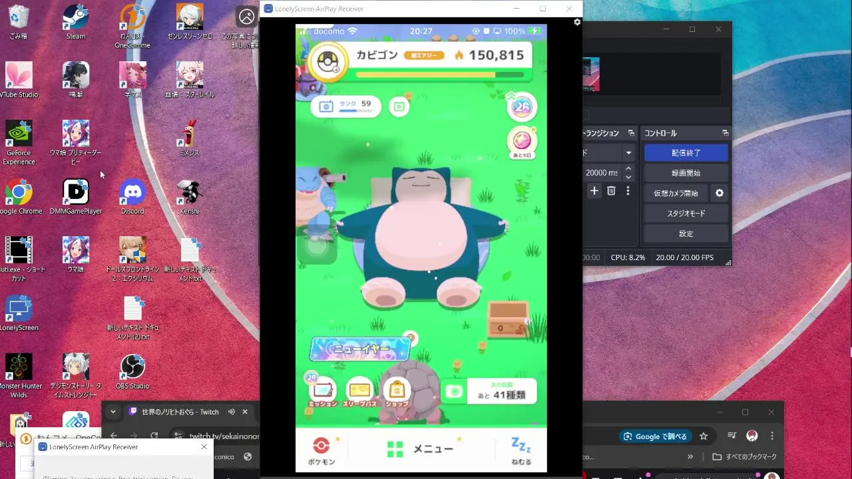Open 設定 in OBS controls
The width and height of the screenshot is (852, 479).
pyautogui.click(x=686, y=234)
